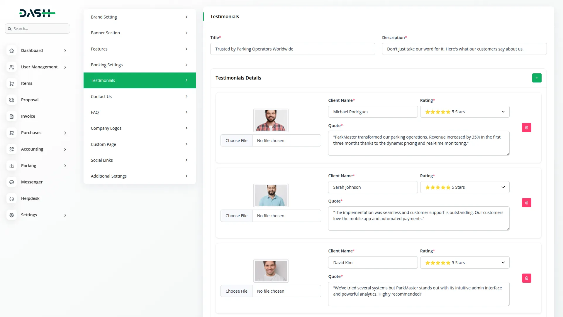Click the Proposal icon in sidebar
Image resolution: width=563 pixels, height=317 pixels.
(11, 100)
